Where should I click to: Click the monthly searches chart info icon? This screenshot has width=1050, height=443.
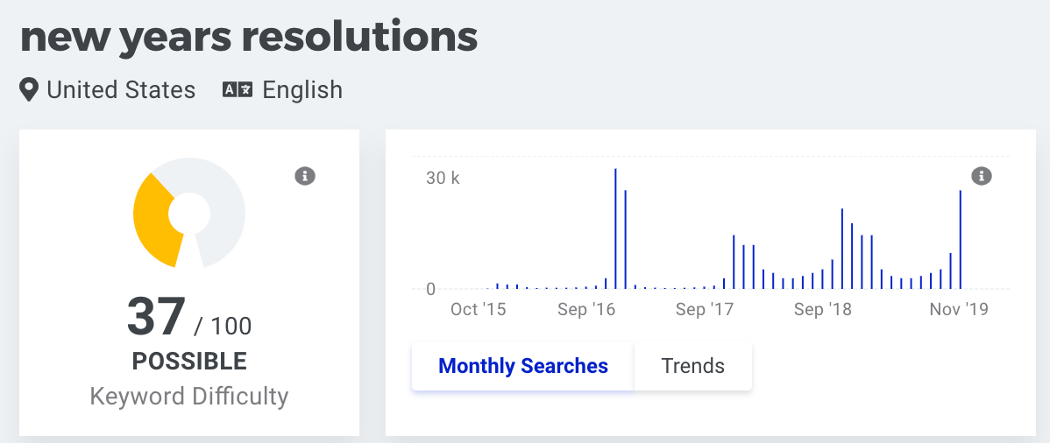pyautogui.click(x=981, y=176)
